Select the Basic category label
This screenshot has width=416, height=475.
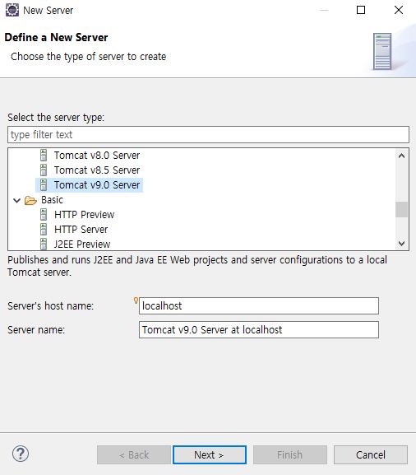click(x=52, y=200)
